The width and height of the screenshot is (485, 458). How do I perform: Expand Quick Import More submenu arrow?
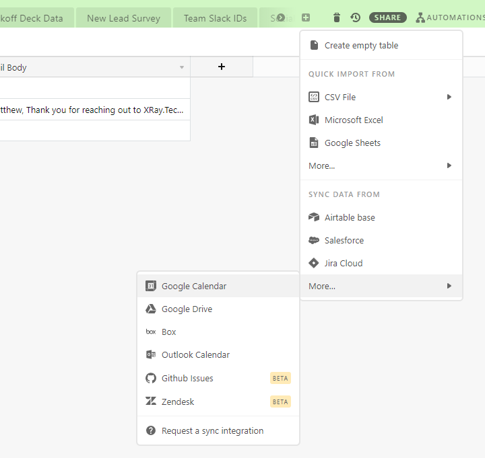click(449, 165)
